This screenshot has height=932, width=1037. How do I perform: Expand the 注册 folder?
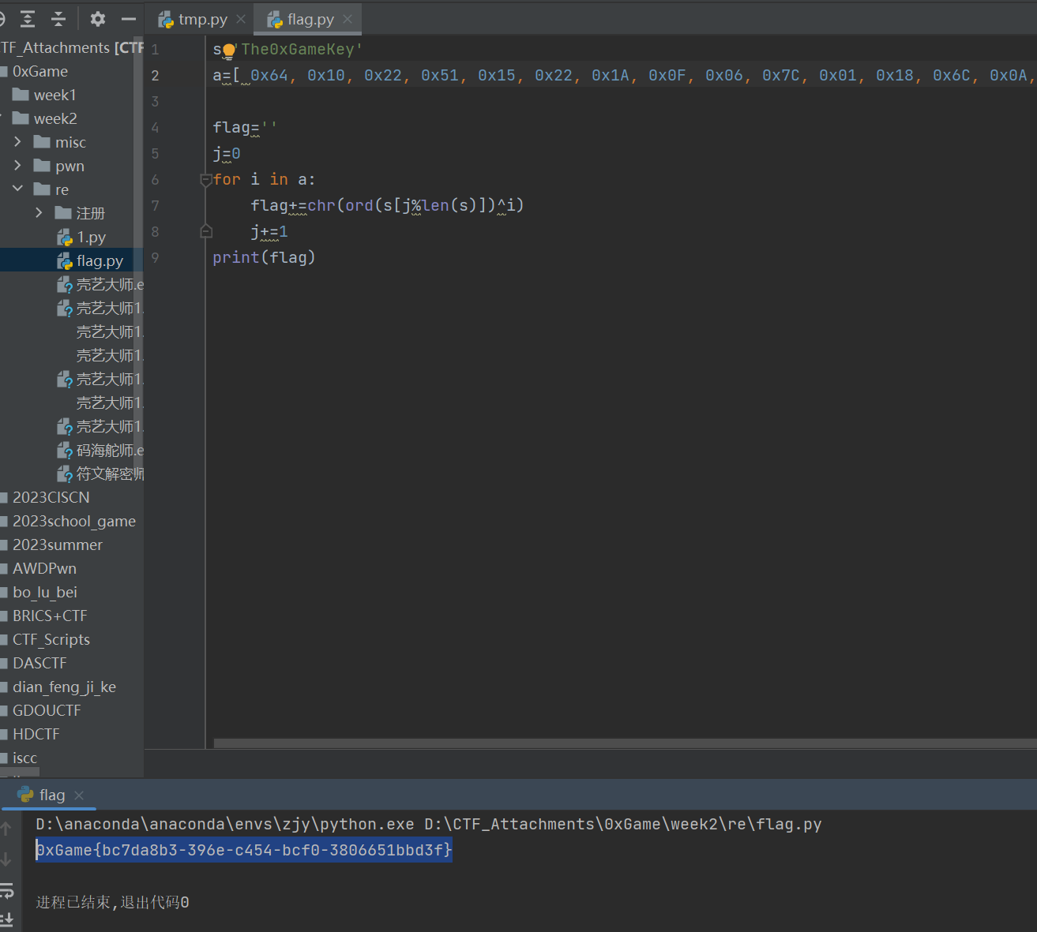tap(39, 213)
